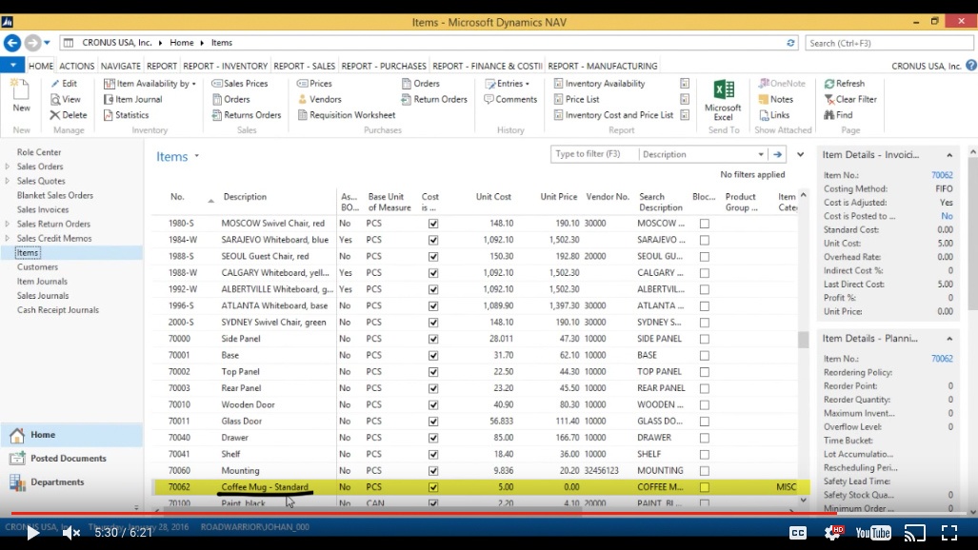Focus the Search (Ctrl+F3) box
This screenshot has width=978, height=550.
(888, 43)
